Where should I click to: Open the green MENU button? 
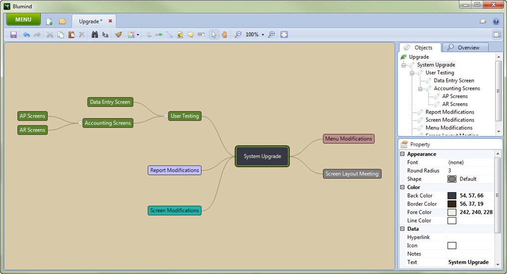coord(23,20)
